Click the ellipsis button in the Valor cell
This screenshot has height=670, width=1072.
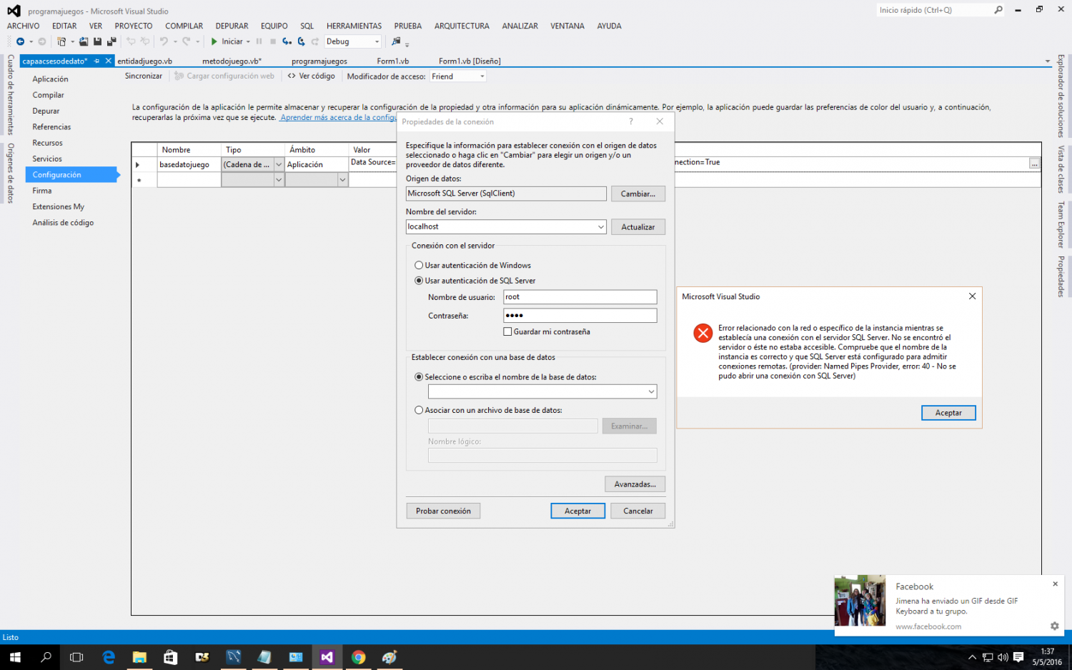1034,164
